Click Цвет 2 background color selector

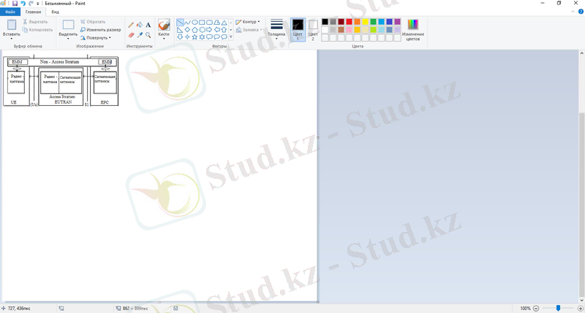click(313, 29)
